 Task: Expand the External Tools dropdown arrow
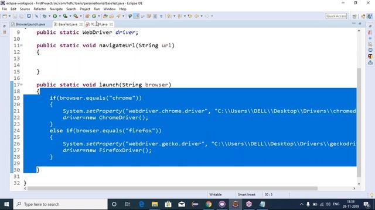click(81, 16)
